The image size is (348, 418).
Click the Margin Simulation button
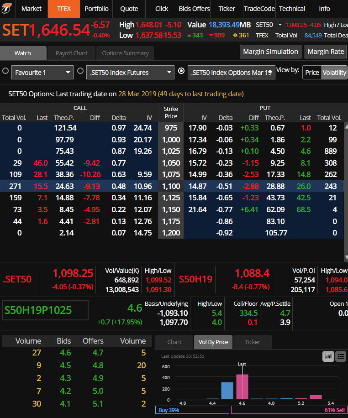coord(270,52)
